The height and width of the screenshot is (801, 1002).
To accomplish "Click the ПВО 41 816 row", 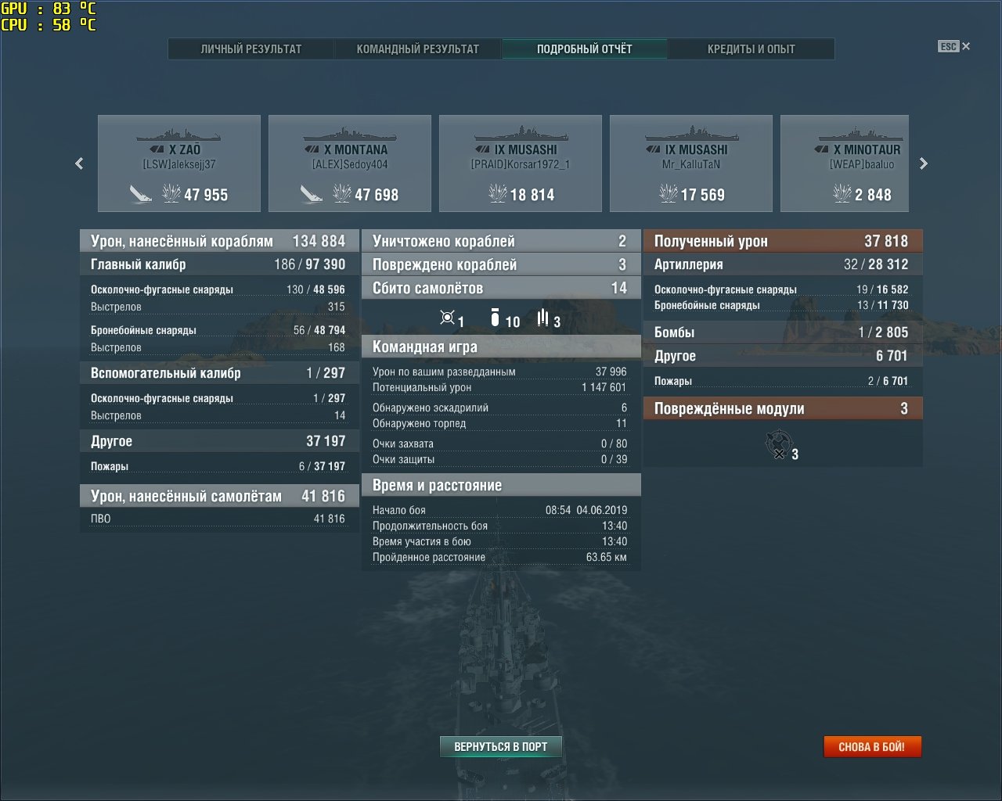I will [219, 519].
